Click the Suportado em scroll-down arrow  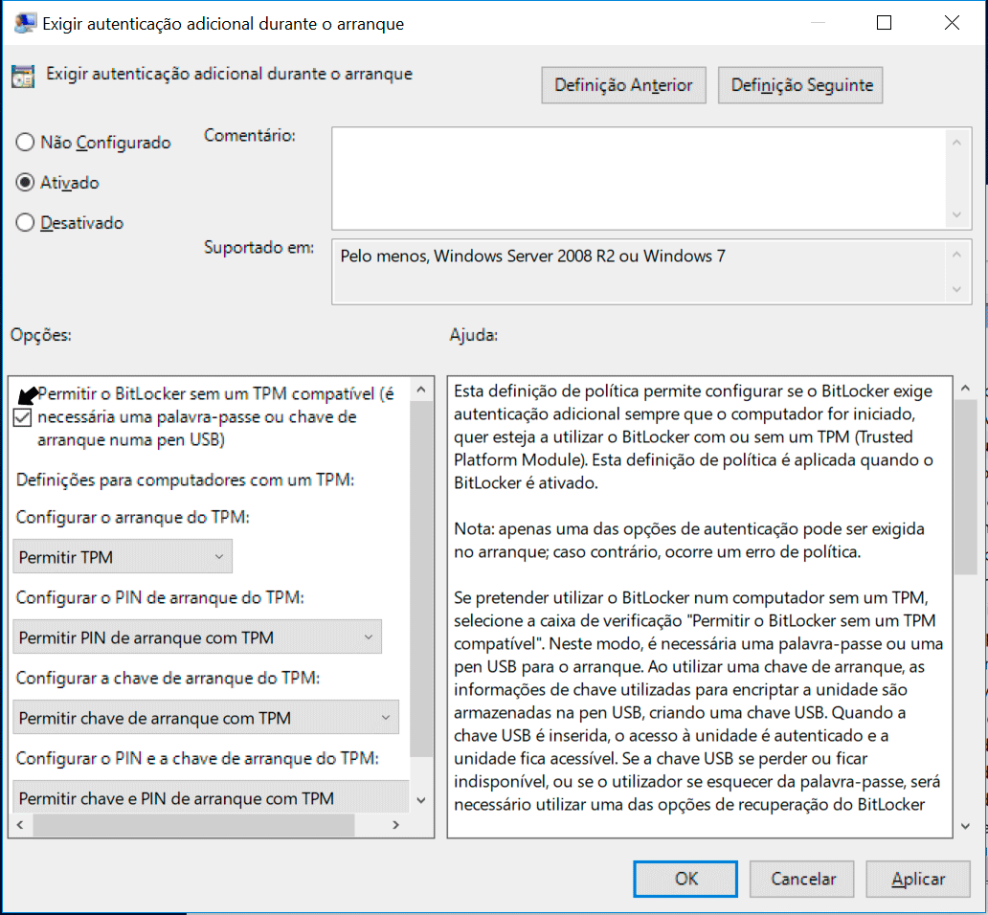point(956,289)
